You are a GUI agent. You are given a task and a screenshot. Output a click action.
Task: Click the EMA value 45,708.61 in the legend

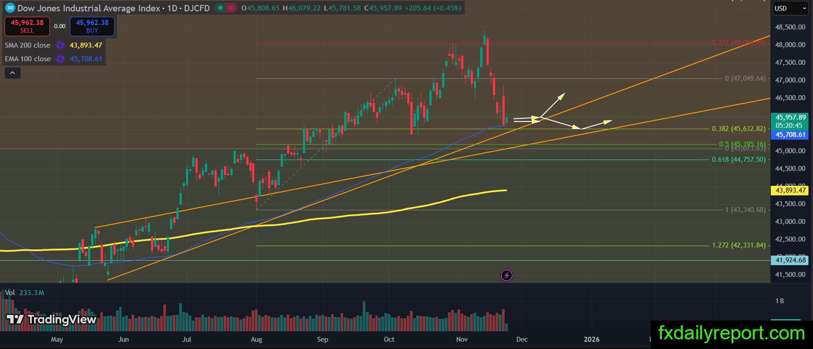[x=86, y=59]
